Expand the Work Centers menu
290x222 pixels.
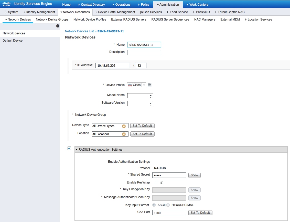pyautogui.click(x=197, y=4)
